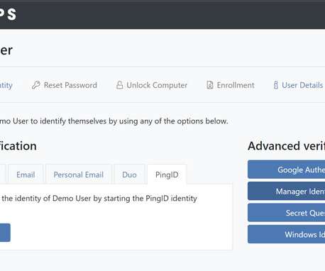Click the document icon beside Enrollment

(x=210, y=85)
